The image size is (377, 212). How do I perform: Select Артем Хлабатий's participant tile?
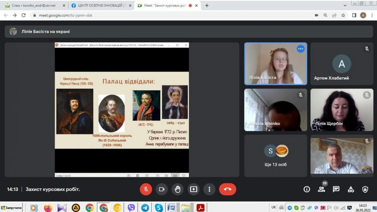click(342, 64)
